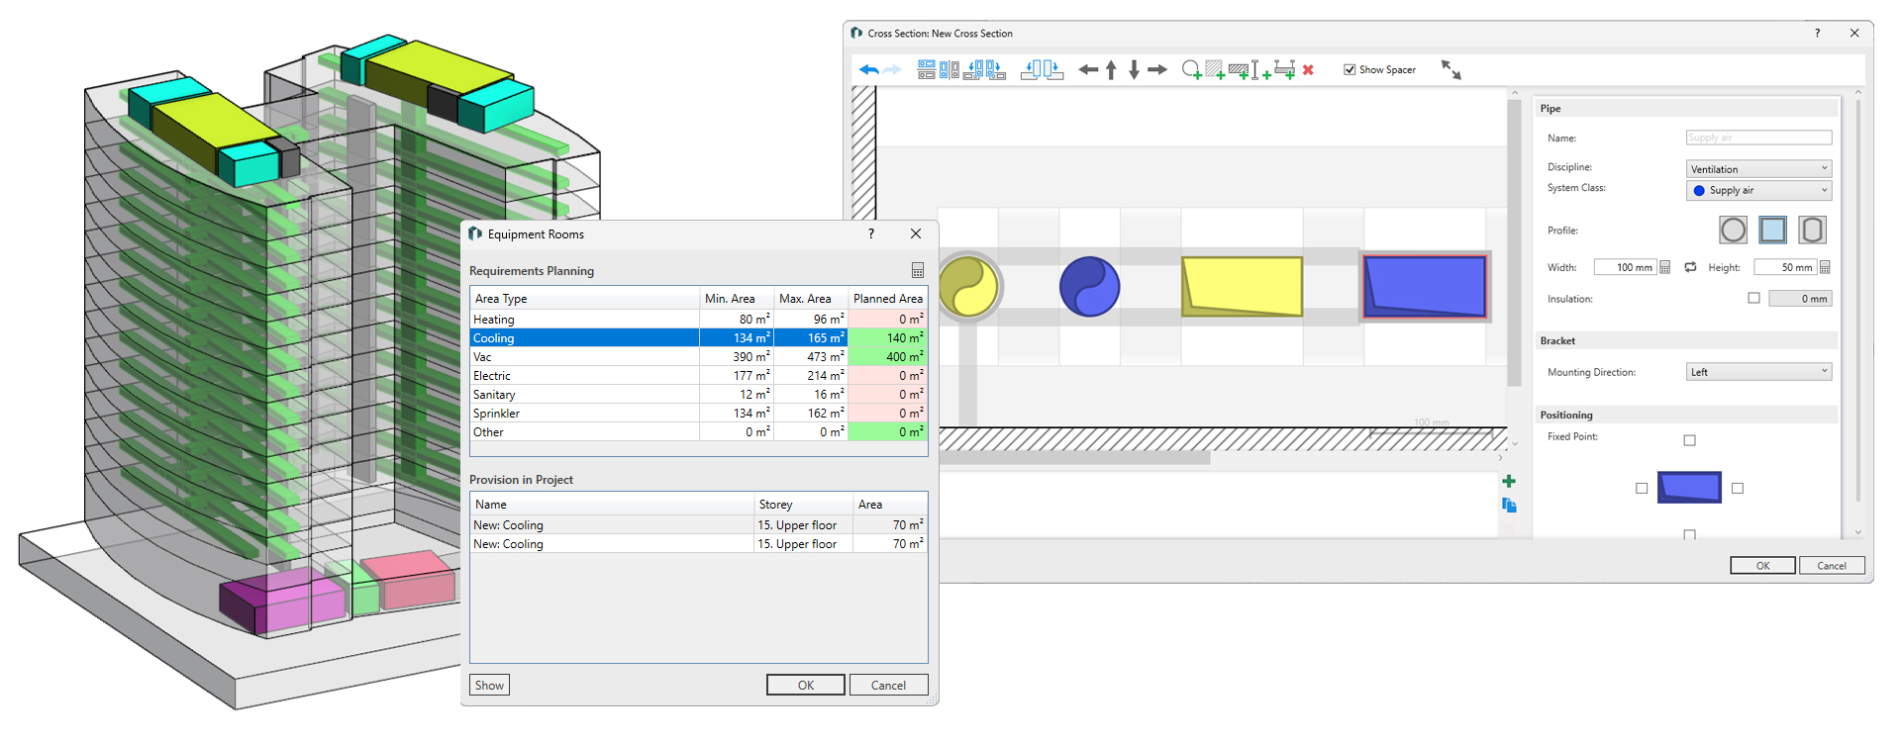
Task: Click the move up arrow icon
Action: (1111, 70)
